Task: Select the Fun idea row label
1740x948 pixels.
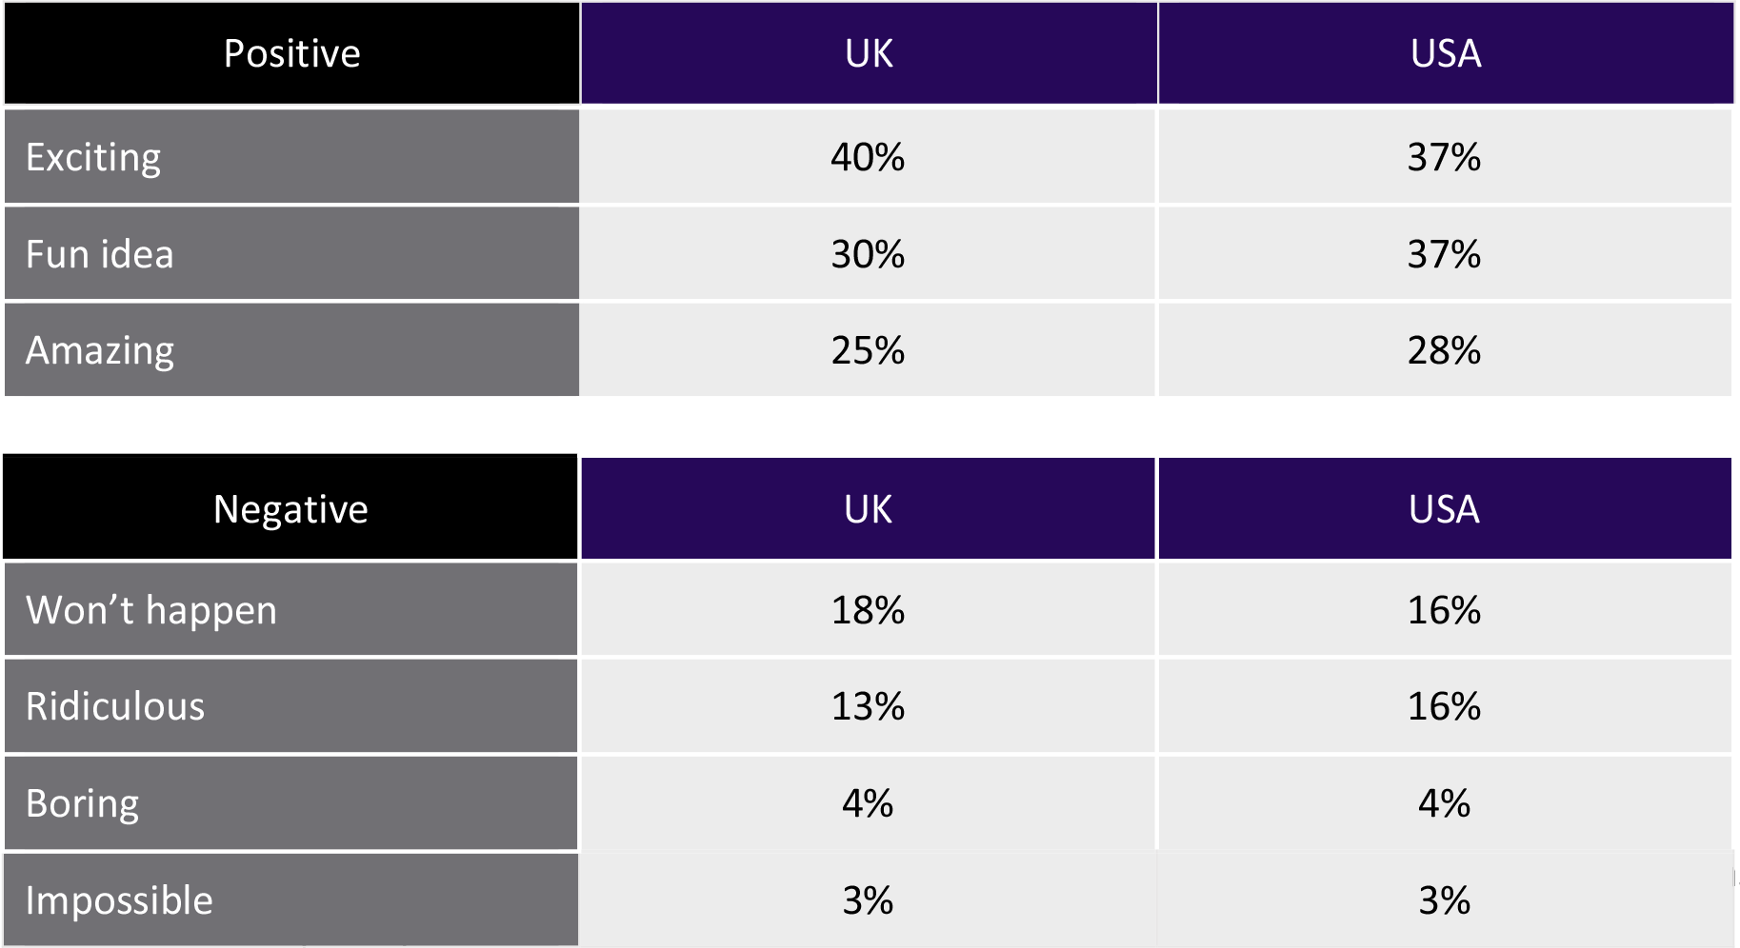Action: (100, 254)
